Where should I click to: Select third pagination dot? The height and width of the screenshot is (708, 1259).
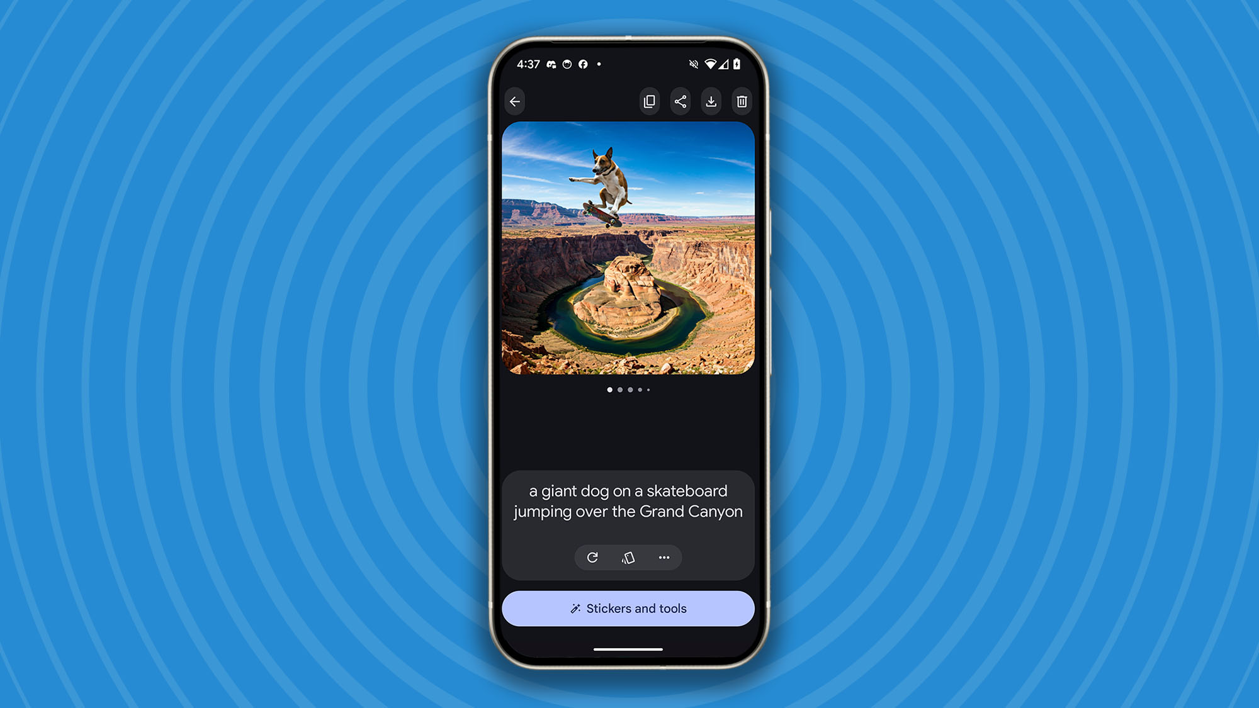[629, 389]
